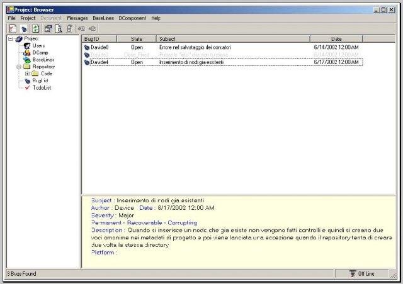This screenshot has width=403, height=284.
Task: Select Repository in the project tree
Action: [43, 67]
